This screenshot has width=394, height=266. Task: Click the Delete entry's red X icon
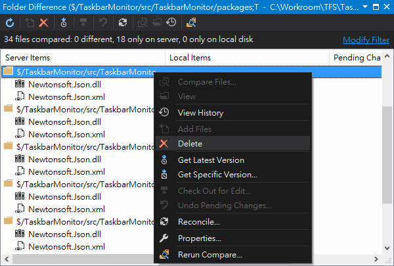click(164, 144)
